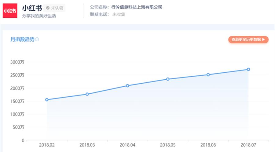Select the 2018.07 data point on chart
The width and height of the screenshot is (275, 152).
(x=248, y=69)
